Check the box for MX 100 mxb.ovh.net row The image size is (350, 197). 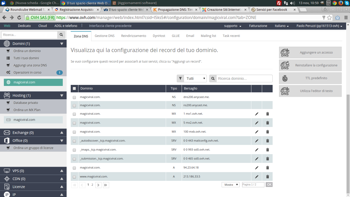[x=74, y=132]
